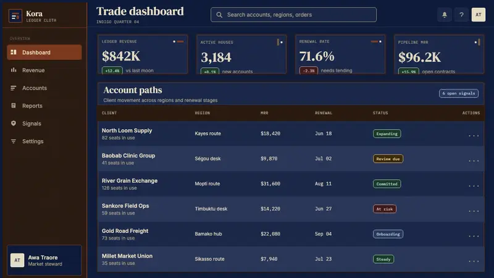494x278 pixels.
Task: Click the Kora logo icon
Action: point(15,16)
